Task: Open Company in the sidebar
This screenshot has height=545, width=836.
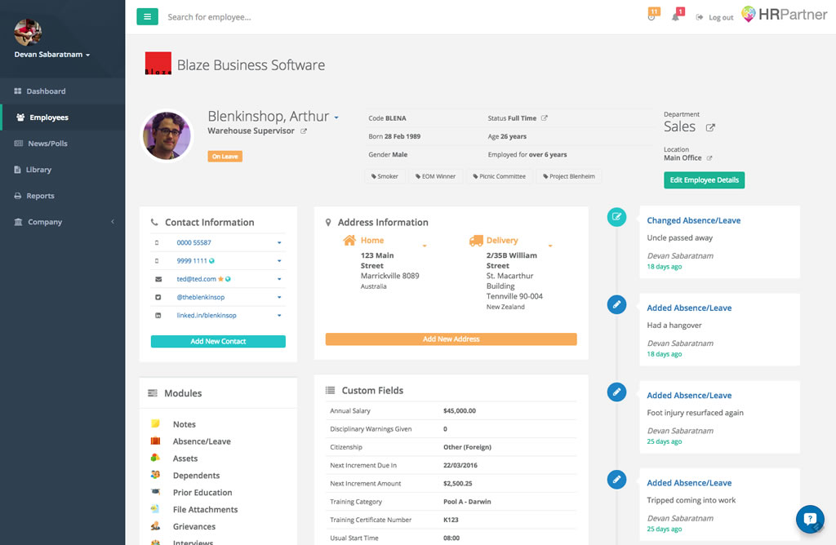Action: click(x=62, y=222)
